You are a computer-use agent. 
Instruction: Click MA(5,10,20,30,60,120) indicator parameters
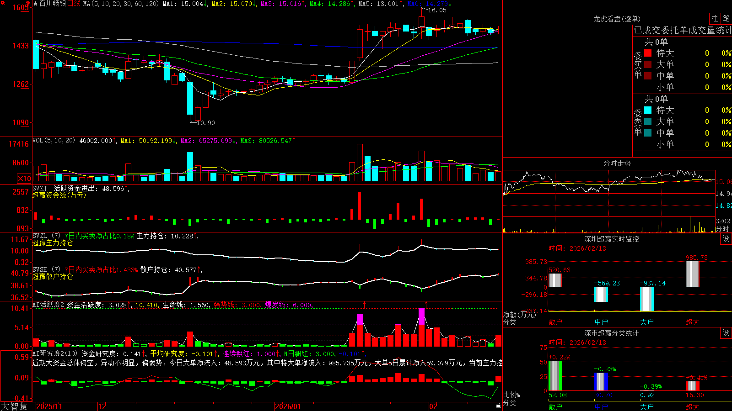(121, 4)
